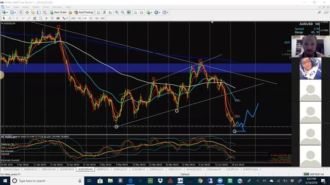The height and width of the screenshot is (185, 330).
Task: Select the Fibonacci Retracement tool
Action: [x=40, y=18]
